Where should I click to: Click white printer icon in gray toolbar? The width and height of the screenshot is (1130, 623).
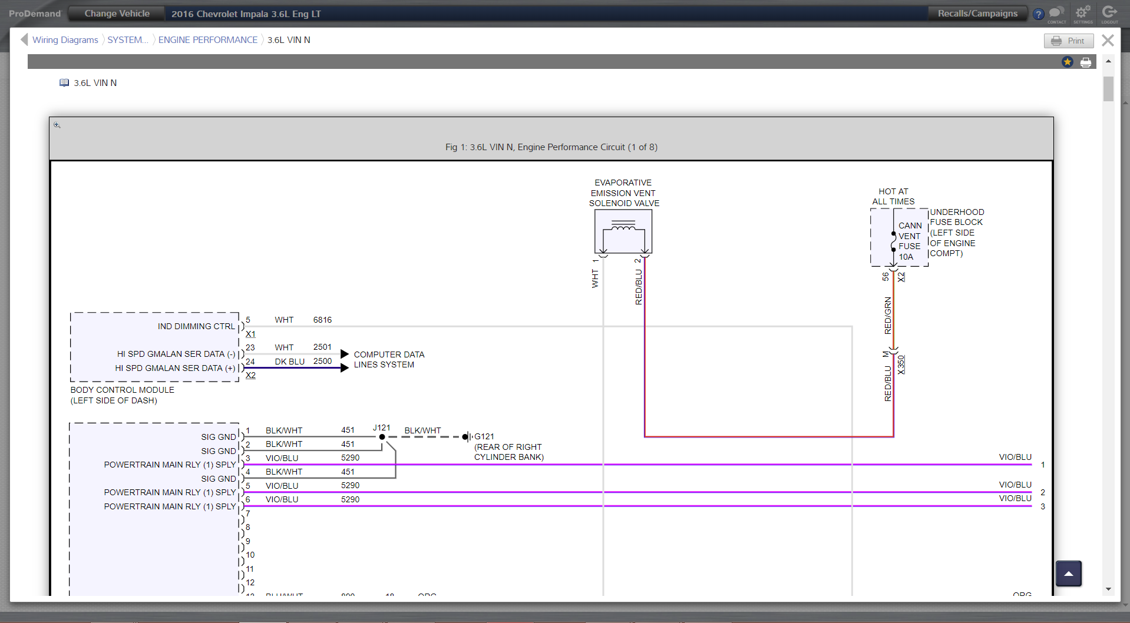pyautogui.click(x=1086, y=62)
